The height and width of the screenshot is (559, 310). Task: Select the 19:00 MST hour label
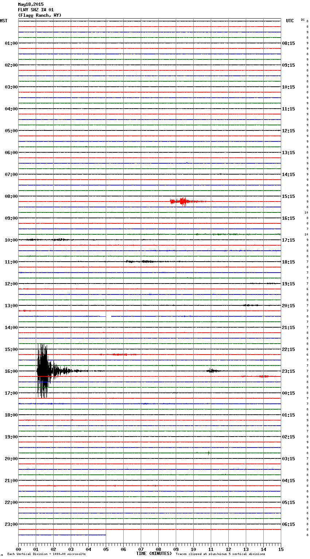tap(11, 437)
